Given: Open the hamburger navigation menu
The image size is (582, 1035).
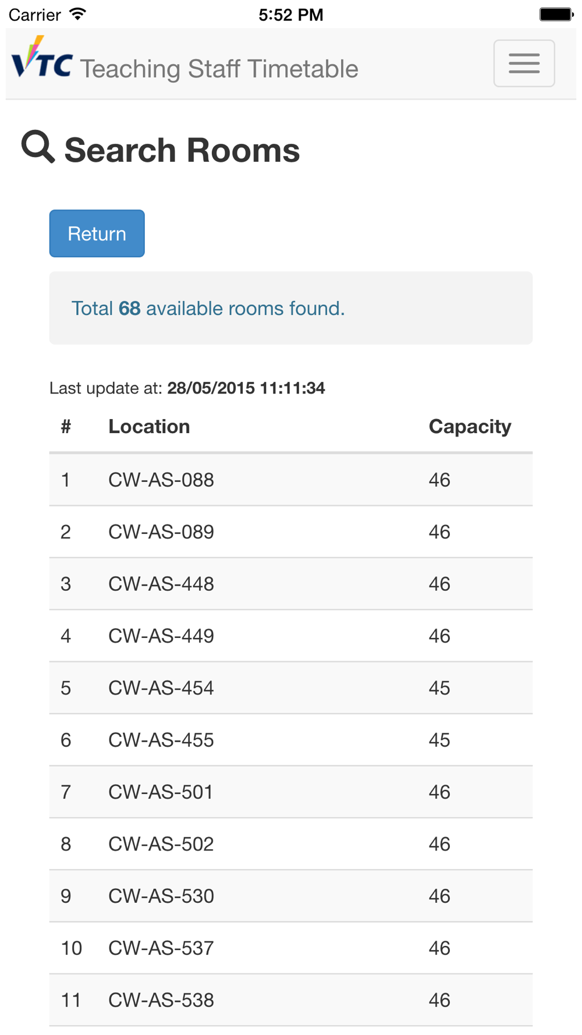Looking at the screenshot, I should [x=524, y=63].
